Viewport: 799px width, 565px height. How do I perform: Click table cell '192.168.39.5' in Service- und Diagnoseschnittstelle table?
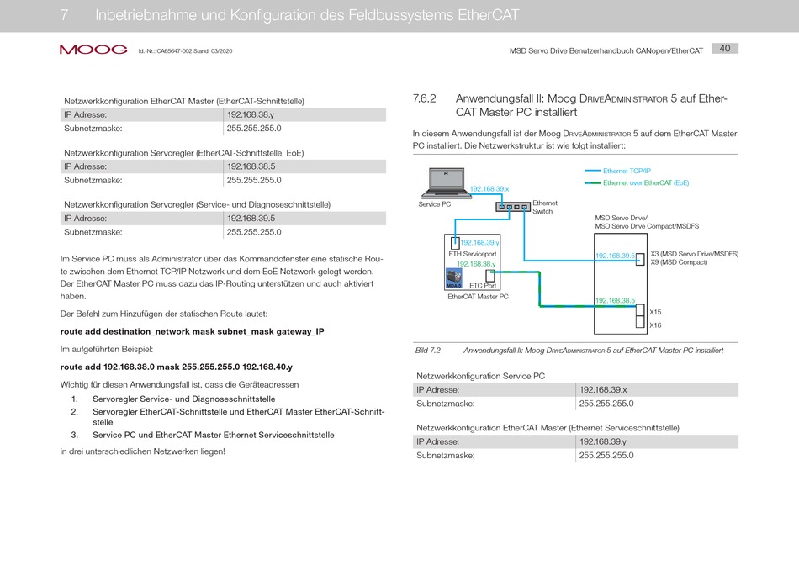pyautogui.click(x=251, y=218)
